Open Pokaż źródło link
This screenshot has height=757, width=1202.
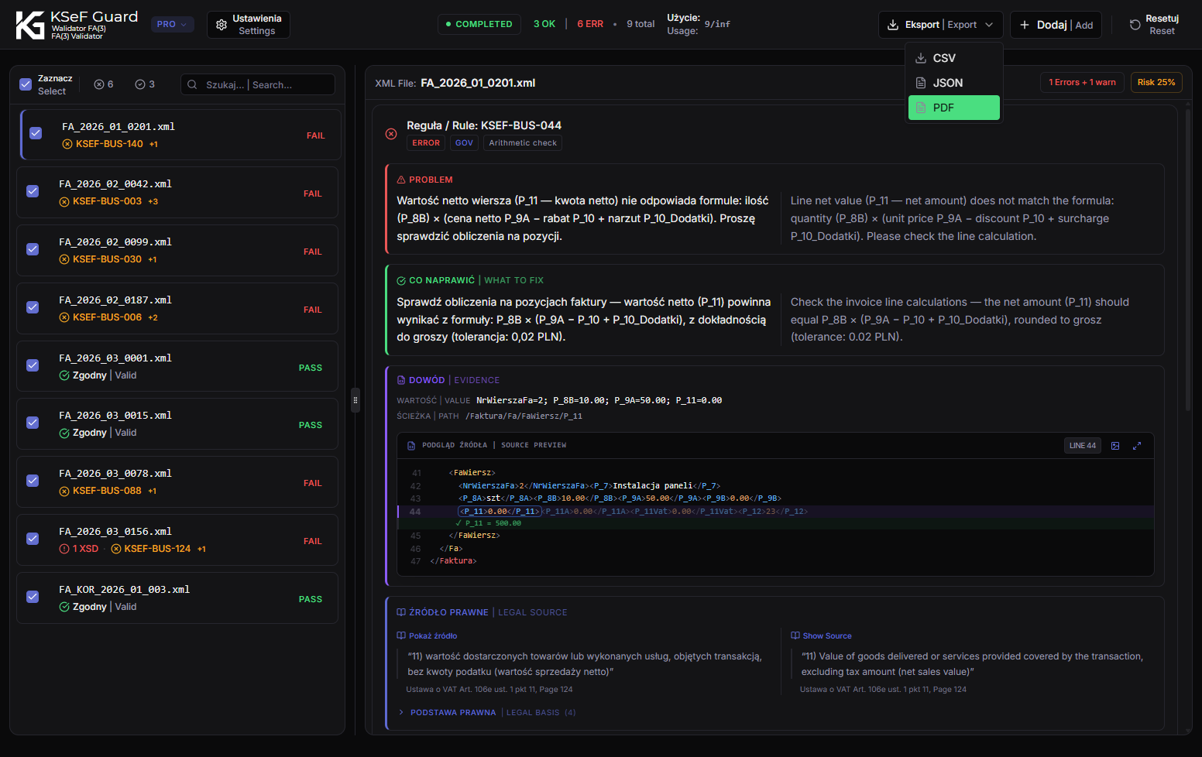[x=427, y=635]
